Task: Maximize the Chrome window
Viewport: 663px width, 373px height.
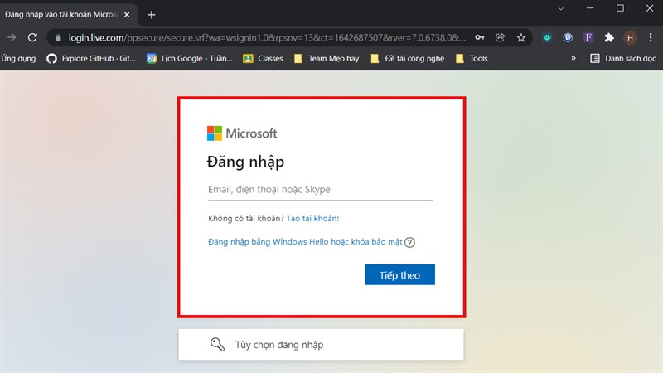Action: (620, 8)
